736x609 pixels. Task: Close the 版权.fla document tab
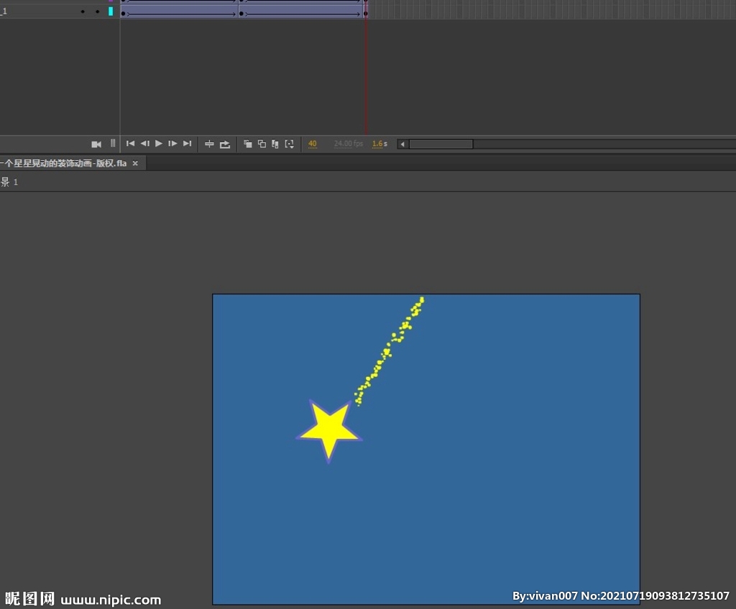(135, 163)
